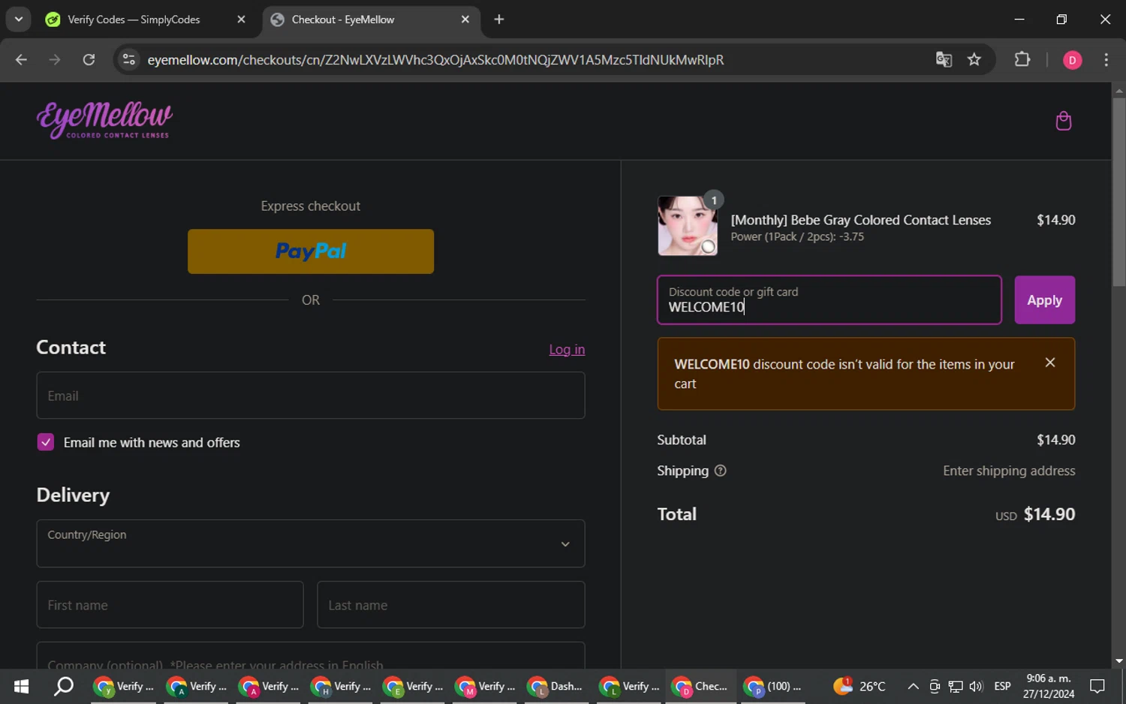1126x704 pixels.
Task: Toggle Email me with news and offers
Action: (x=46, y=442)
